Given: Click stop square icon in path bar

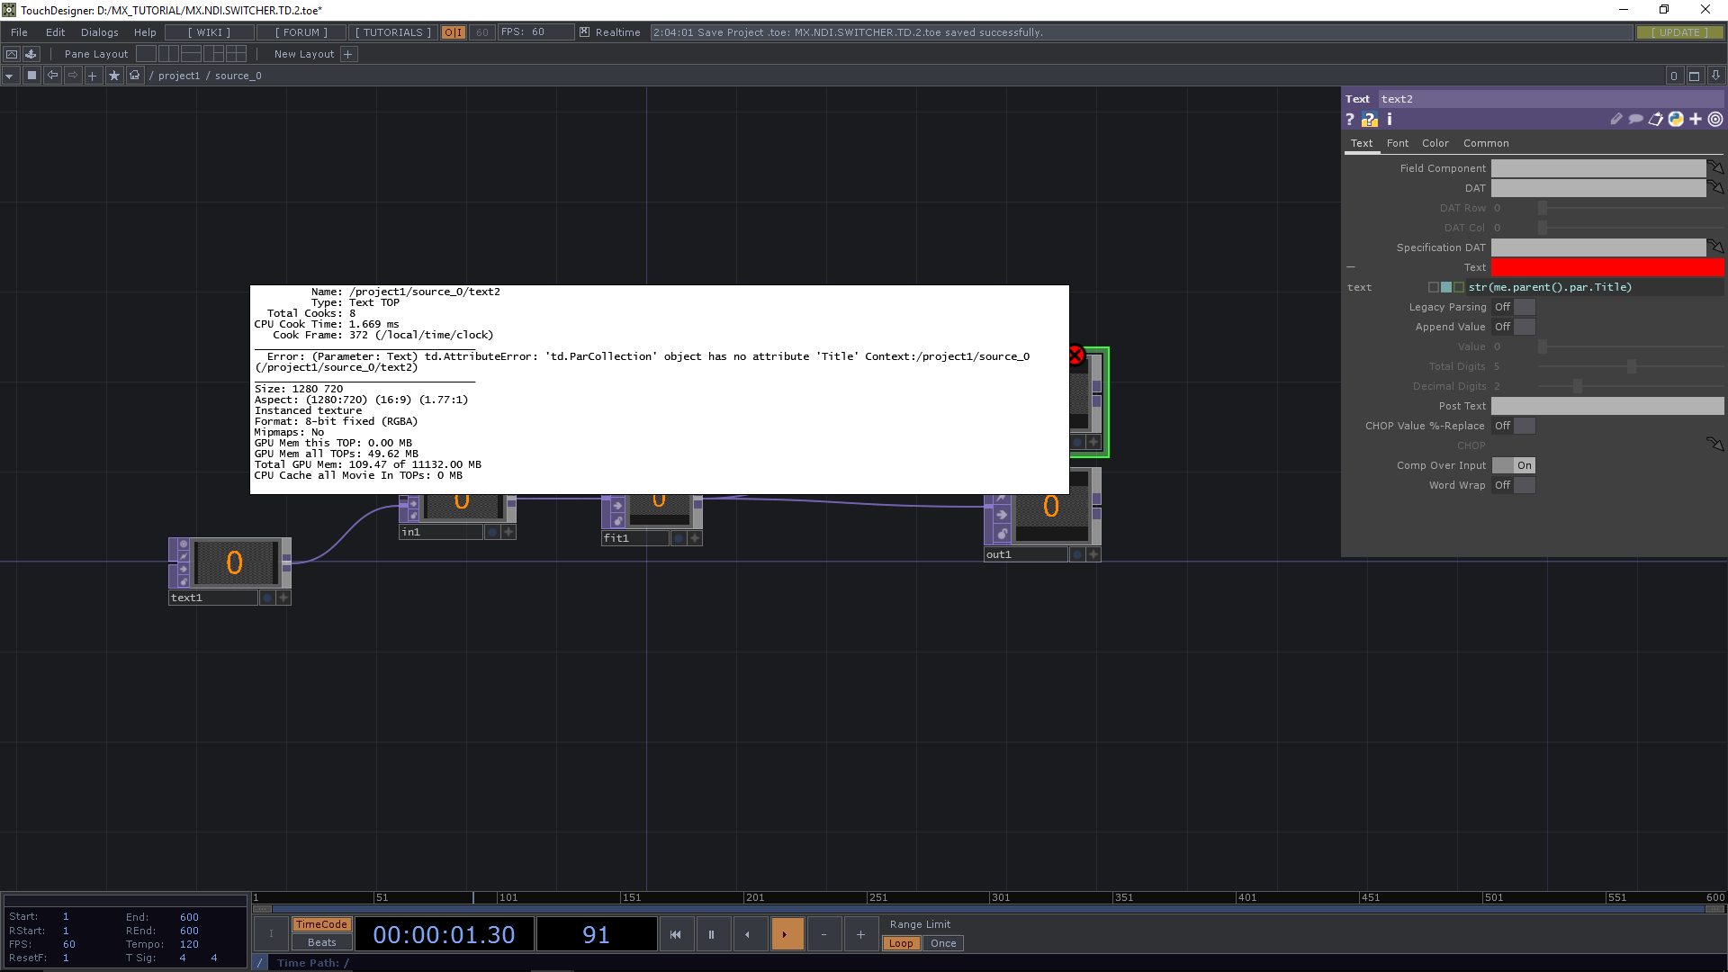Looking at the screenshot, I should (x=31, y=76).
